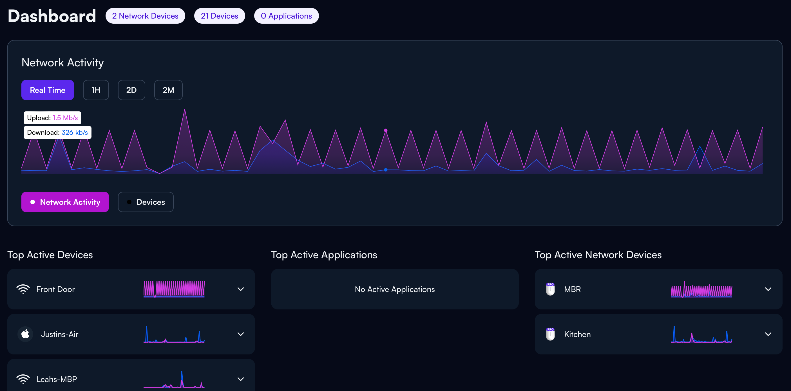Click the Top Active Applications heading
The image size is (791, 391).
[x=324, y=255]
